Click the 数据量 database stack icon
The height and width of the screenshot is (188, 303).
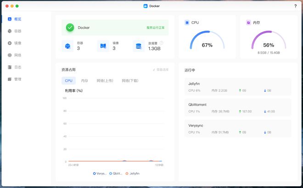point(139,46)
